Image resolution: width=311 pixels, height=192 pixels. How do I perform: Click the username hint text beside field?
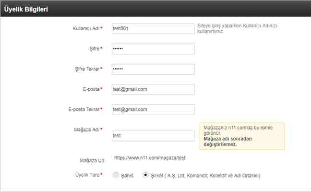point(237,28)
